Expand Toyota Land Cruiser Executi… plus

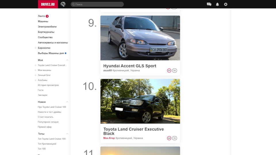point(35,65)
